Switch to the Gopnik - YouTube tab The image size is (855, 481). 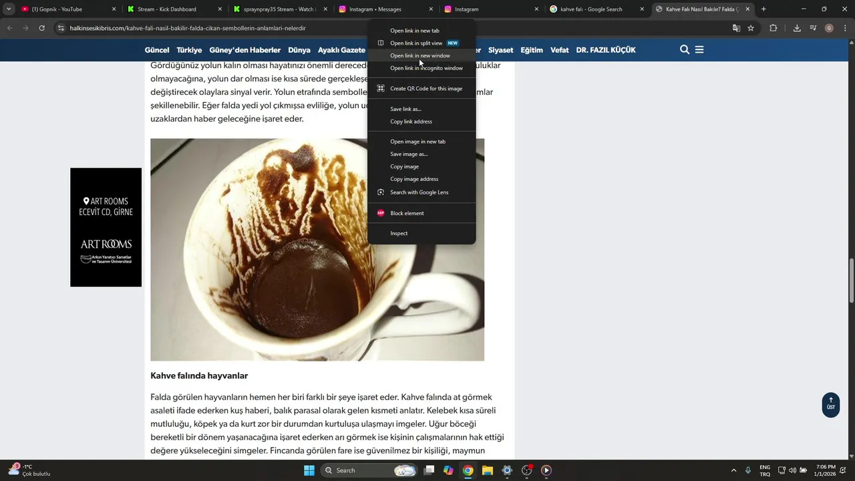point(67,9)
